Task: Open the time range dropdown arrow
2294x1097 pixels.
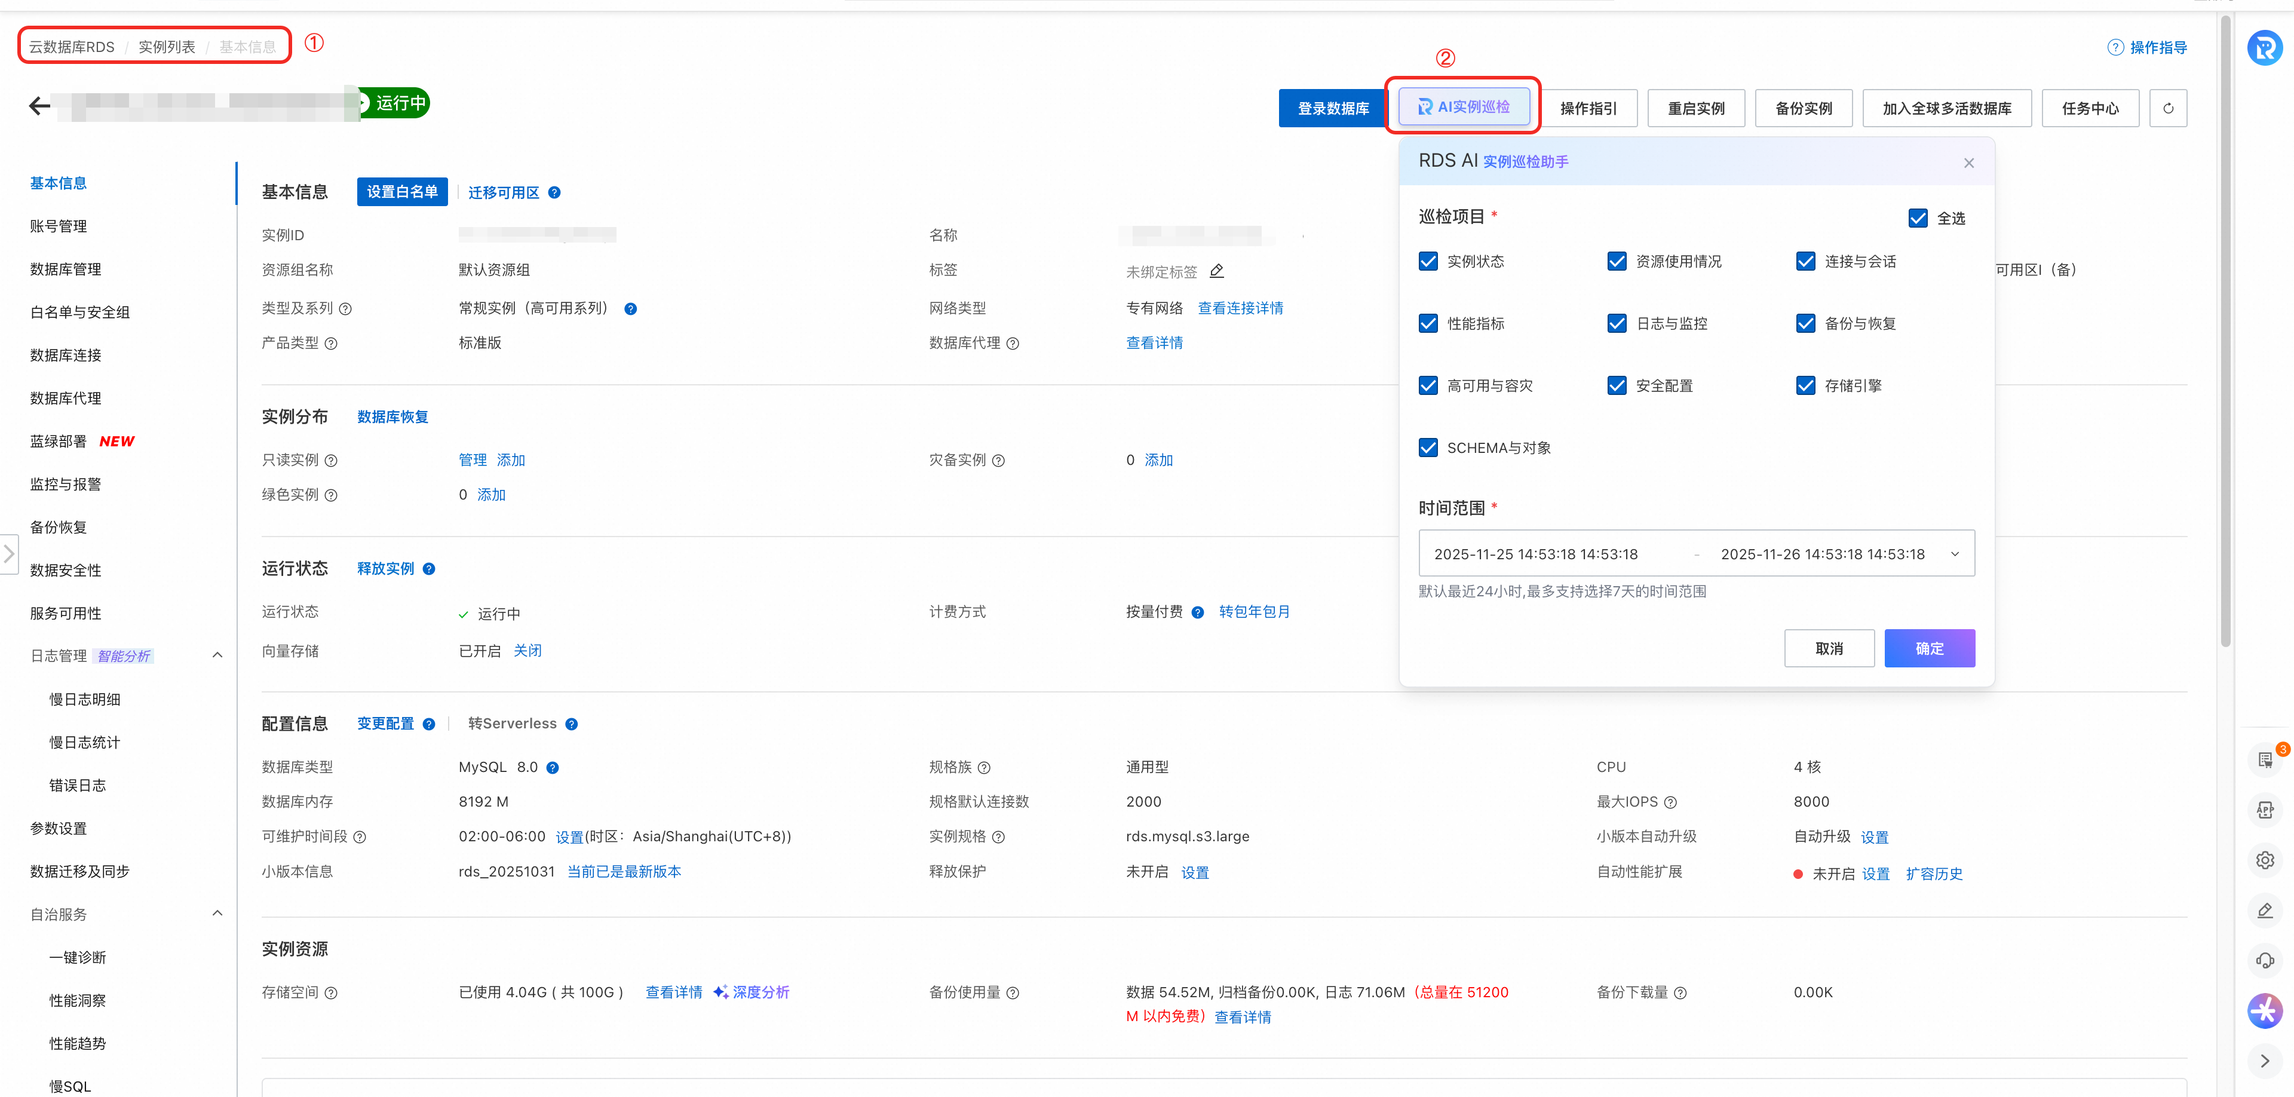Action: 1955,554
